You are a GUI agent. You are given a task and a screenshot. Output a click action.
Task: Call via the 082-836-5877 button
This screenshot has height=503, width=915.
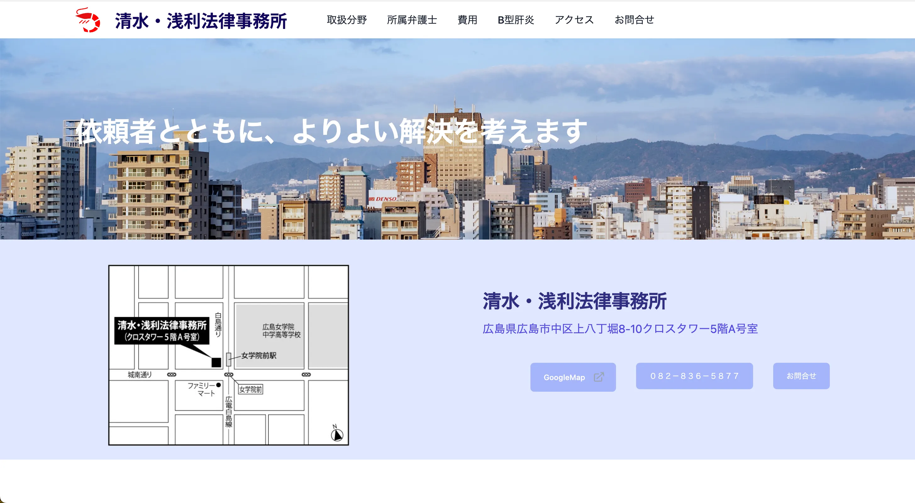click(x=694, y=376)
